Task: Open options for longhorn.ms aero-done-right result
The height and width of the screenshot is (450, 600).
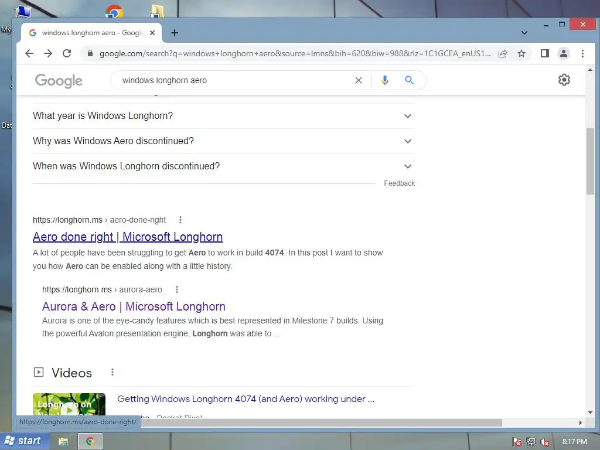Action: [x=180, y=220]
